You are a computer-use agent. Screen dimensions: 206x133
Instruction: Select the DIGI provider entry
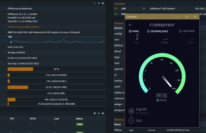click(x=139, y=121)
